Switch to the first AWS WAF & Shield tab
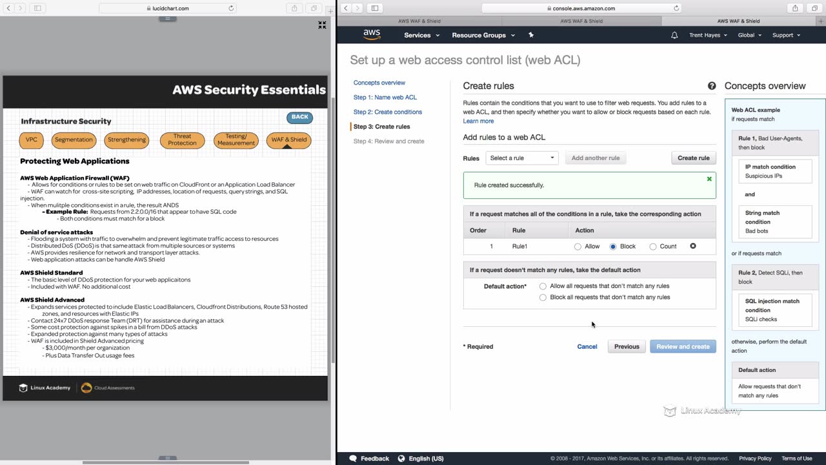Screen dimensions: 826x465 point(419,21)
